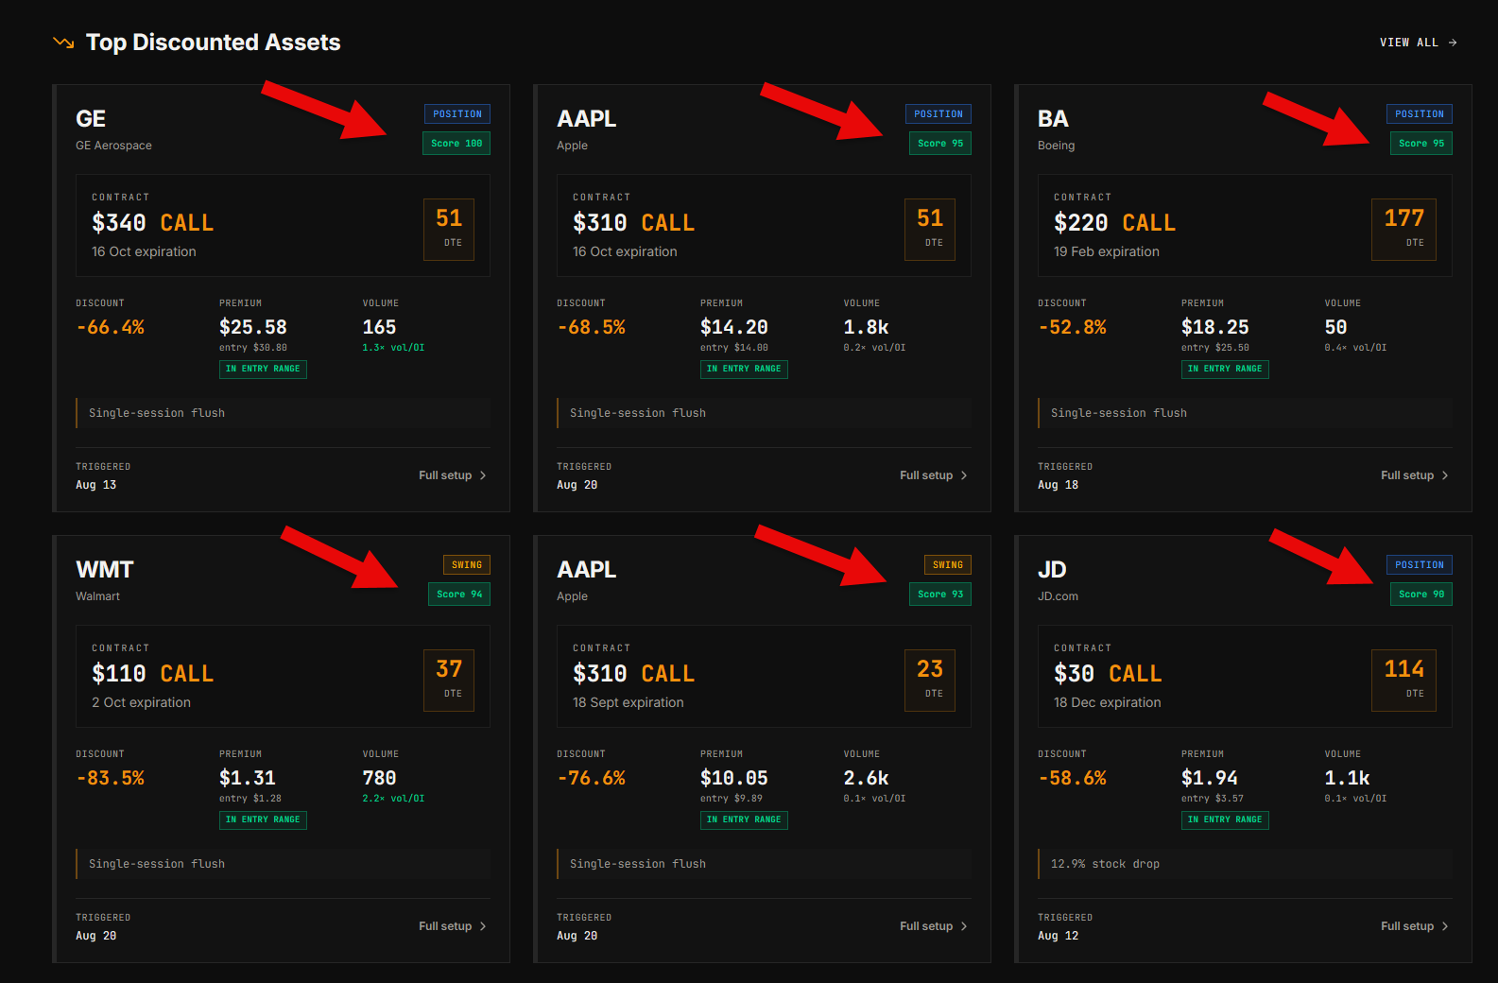The image size is (1498, 983).
Task: Click the WMT ticker title
Action: click(105, 570)
